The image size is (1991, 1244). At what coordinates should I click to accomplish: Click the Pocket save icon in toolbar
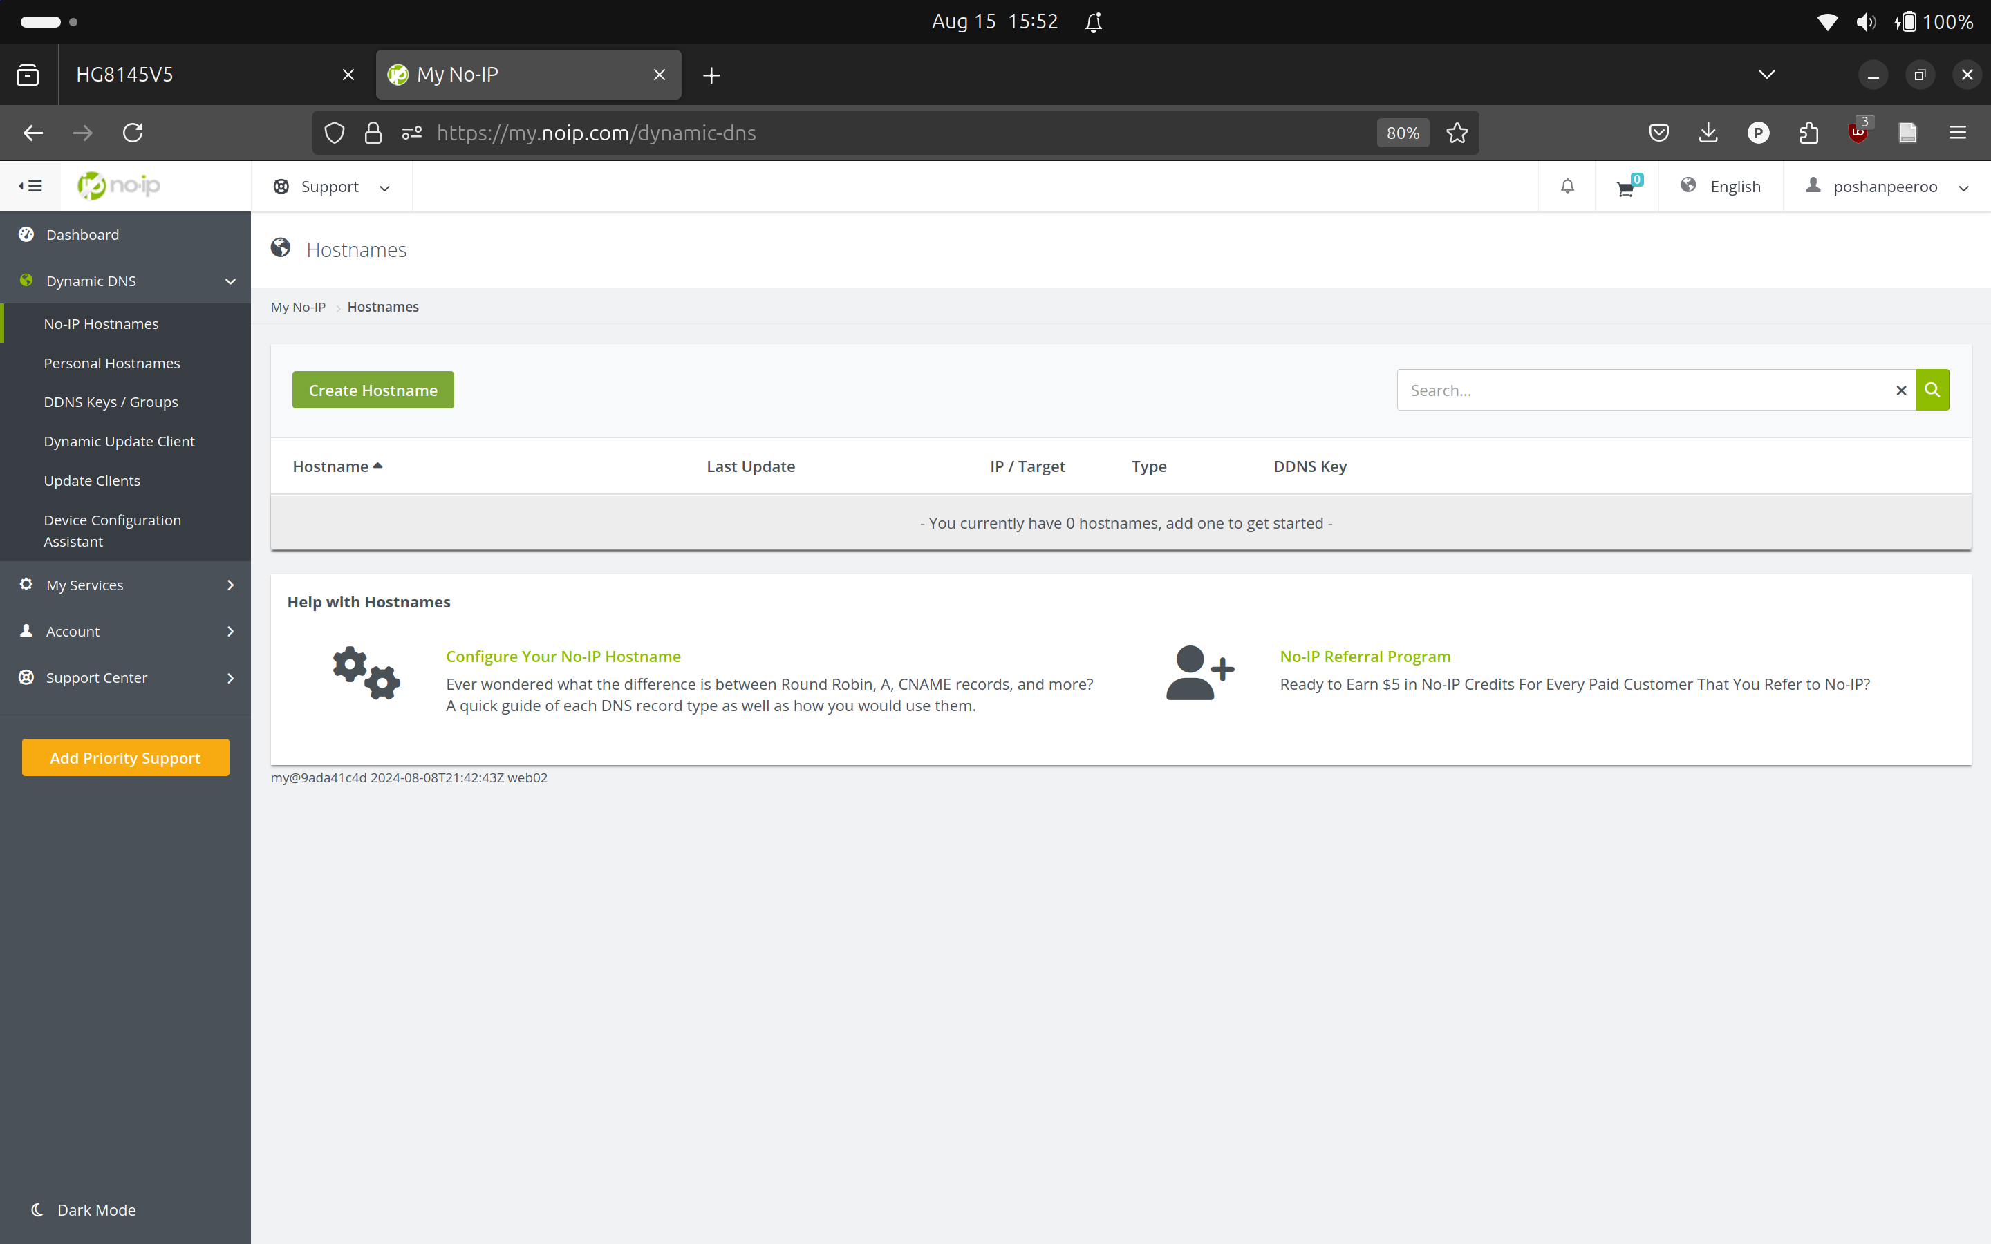click(x=1658, y=132)
